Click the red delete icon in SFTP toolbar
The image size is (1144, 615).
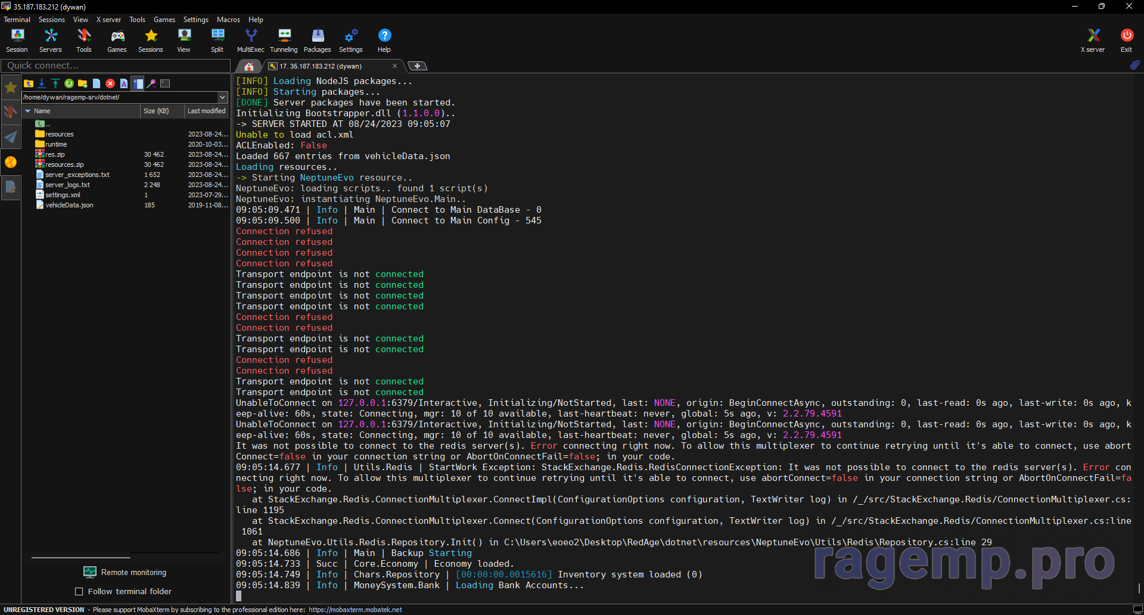(x=110, y=83)
